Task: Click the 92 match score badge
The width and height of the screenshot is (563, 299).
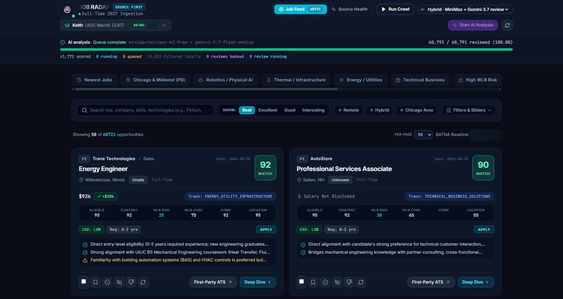Action: tap(265, 168)
